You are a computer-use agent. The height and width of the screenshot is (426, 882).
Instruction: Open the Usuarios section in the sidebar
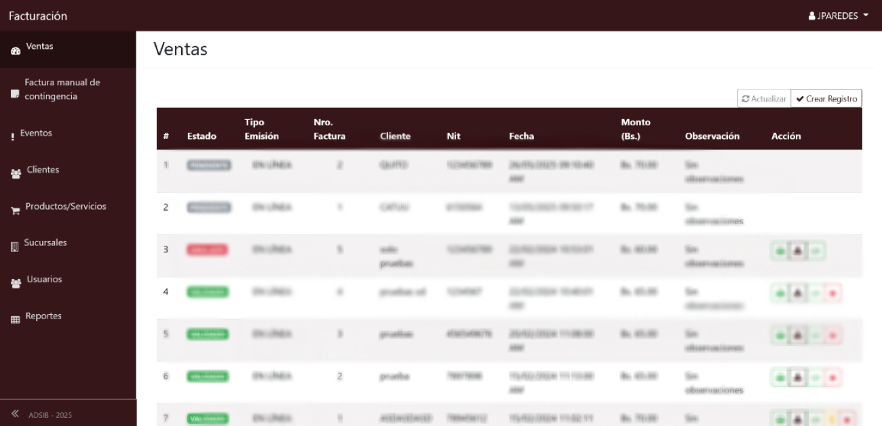point(44,280)
